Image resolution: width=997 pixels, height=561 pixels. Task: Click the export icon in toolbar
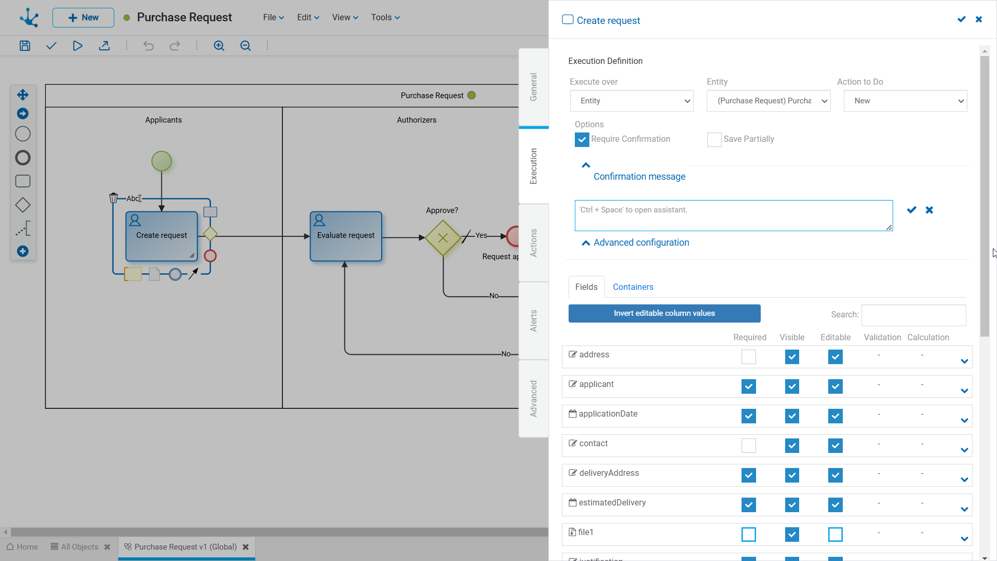(x=104, y=46)
